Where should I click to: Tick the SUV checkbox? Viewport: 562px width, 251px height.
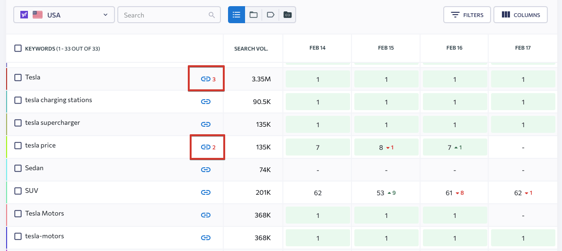(18, 191)
